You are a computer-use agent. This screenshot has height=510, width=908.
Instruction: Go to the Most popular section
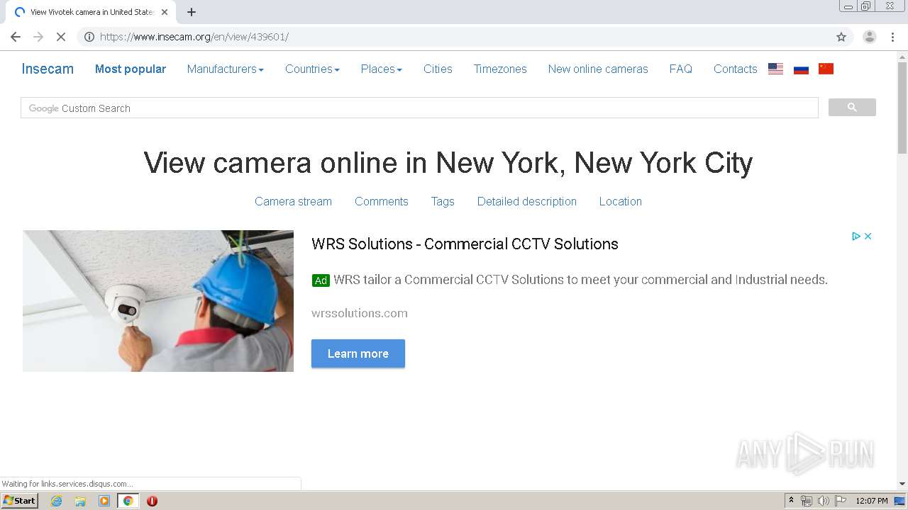(x=131, y=69)
